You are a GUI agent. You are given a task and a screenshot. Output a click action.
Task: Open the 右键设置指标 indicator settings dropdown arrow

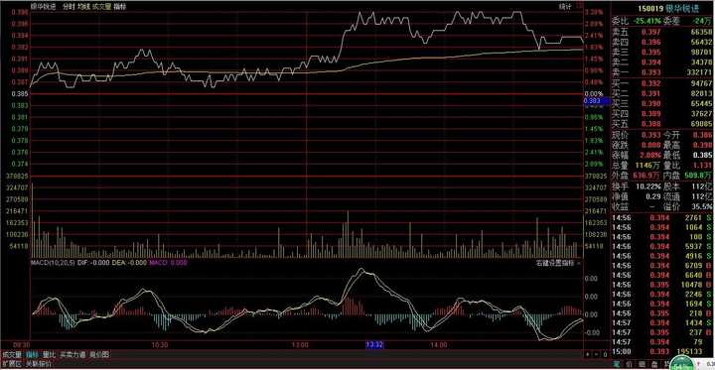(x=579, y=263)
